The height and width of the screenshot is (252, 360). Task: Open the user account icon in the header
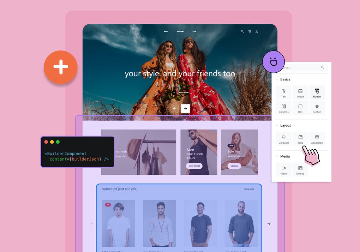point(257,31)
